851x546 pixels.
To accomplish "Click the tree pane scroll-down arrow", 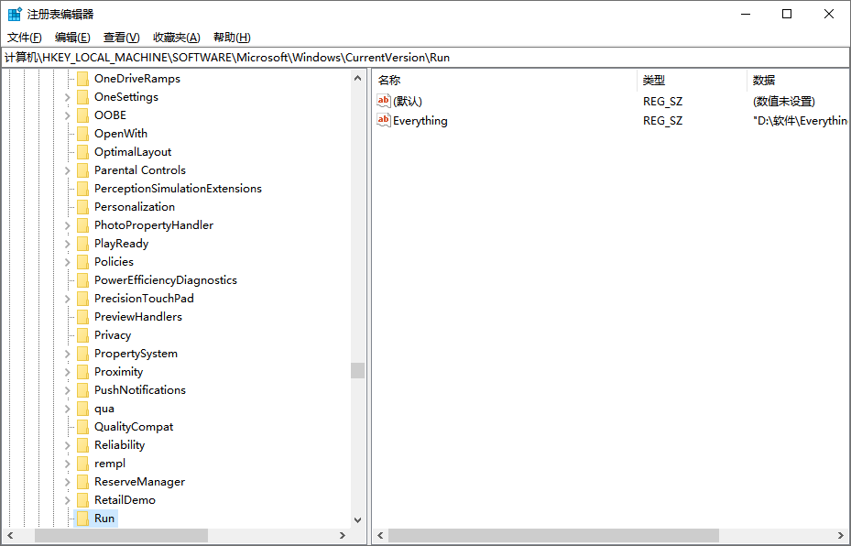I will [x=357, y=519].
